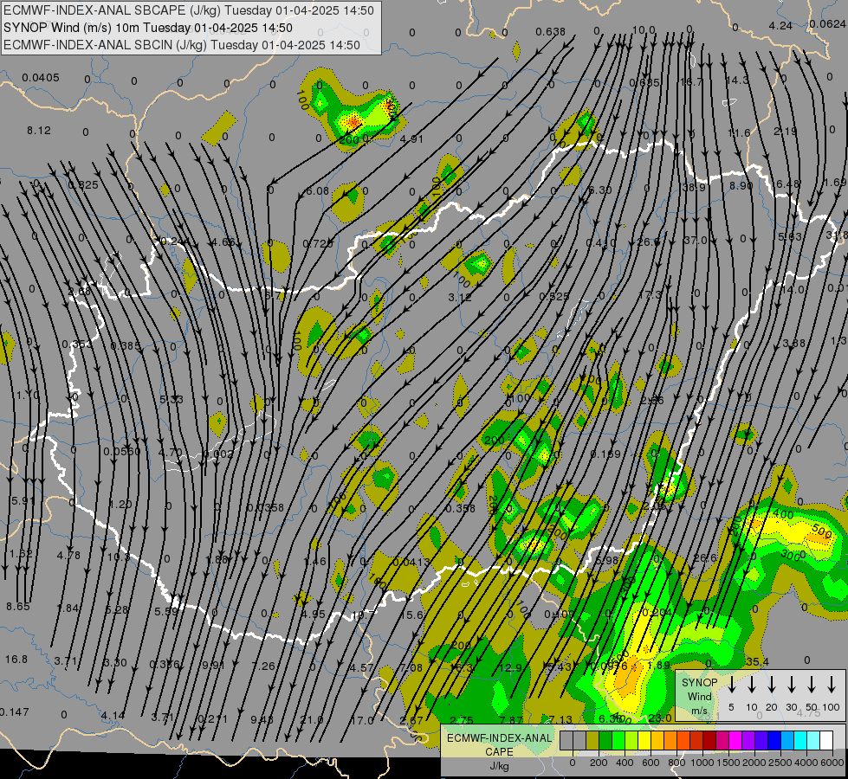Click the 20 m/s wind arrow in legend

[771, 685]
